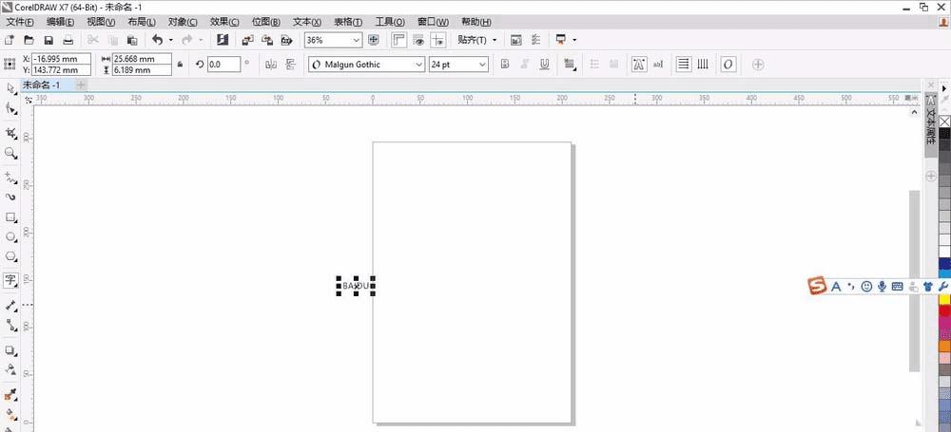Pick the black color swatch in the palette

pyautogui.click(x=944, y=133)
